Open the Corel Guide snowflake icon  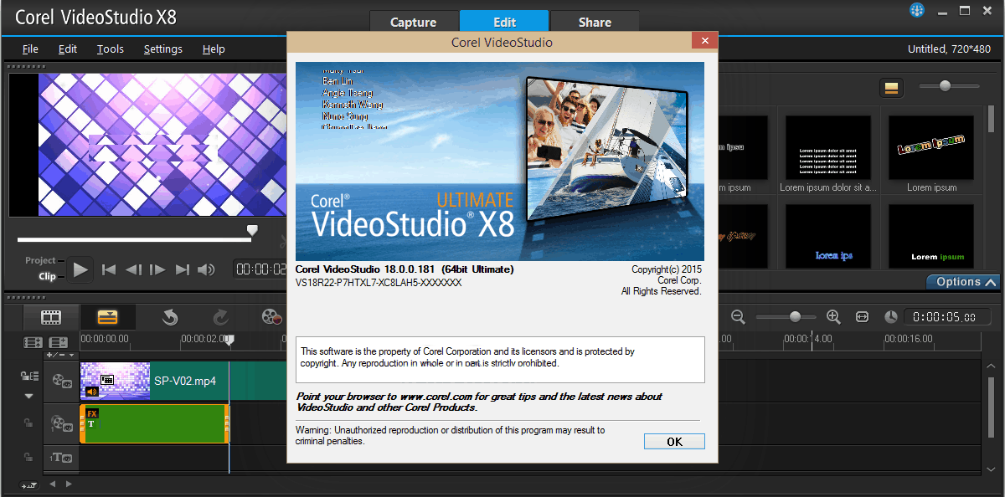click(917, 10)
